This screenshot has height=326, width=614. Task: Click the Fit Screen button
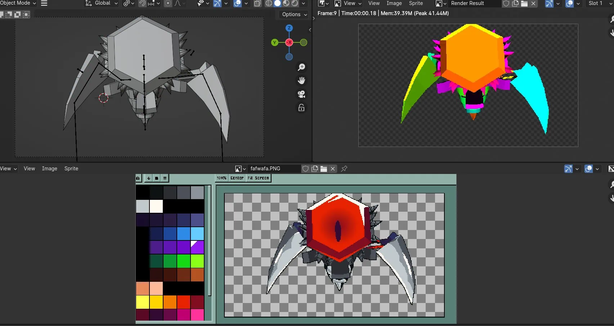tap(258, 178)
